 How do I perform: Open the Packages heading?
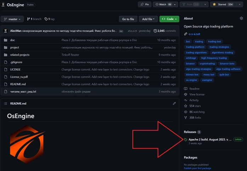point(190,157)
